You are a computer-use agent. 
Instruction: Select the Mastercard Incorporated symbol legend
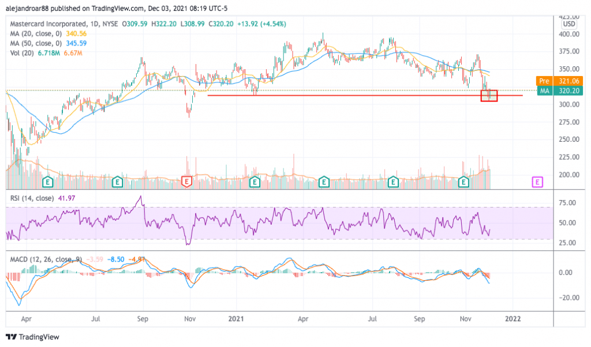coord(64,24)
